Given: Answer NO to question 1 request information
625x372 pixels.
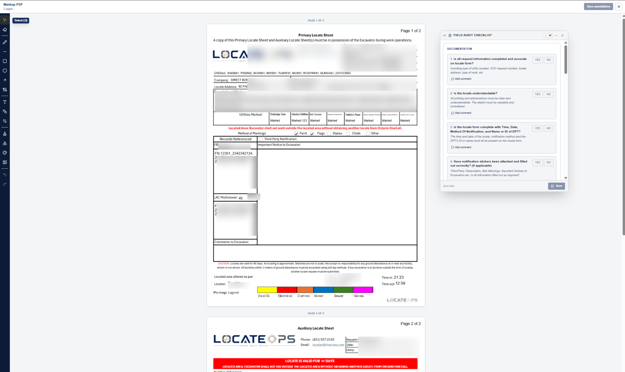Looking at the screenshot, I should click(x=549, y=60).
